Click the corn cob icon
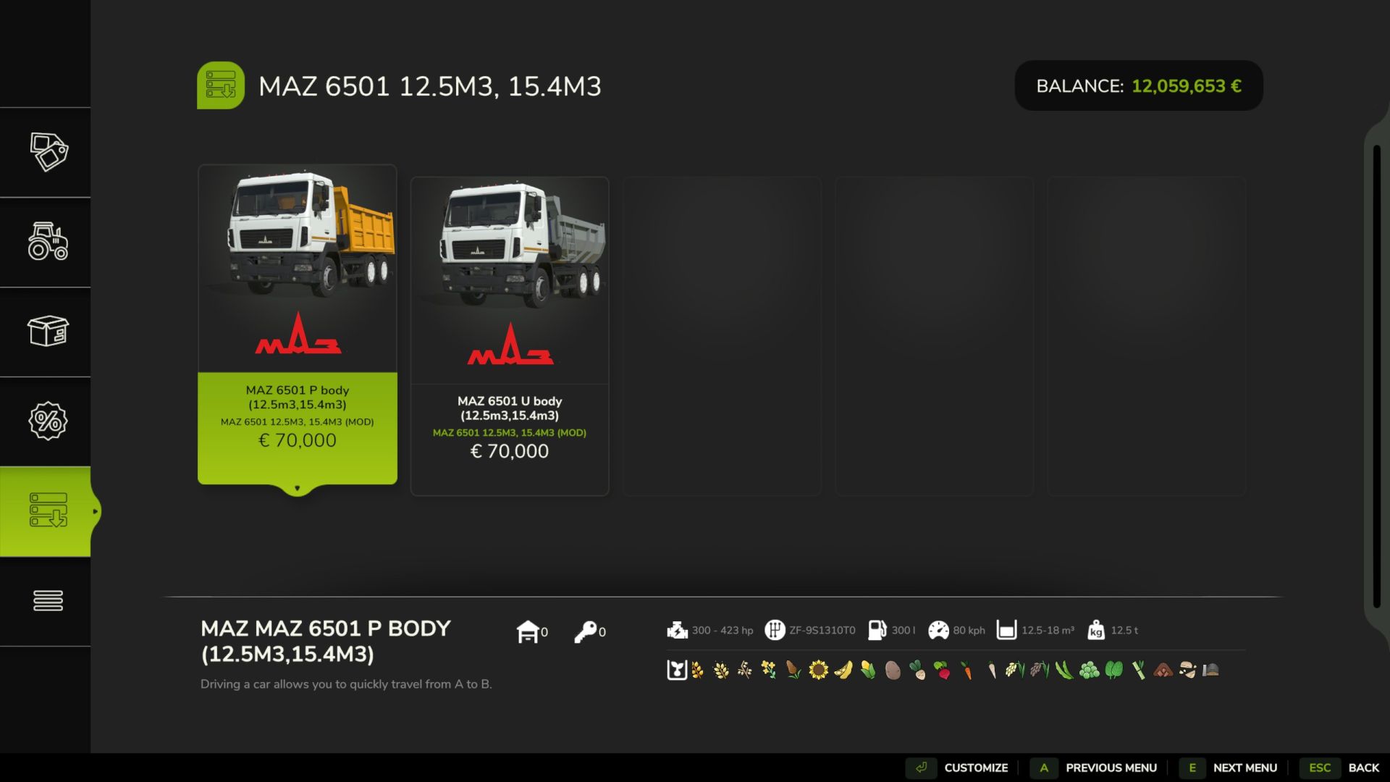Viewport: 1390px width, 782px height. tap(868, 670)
